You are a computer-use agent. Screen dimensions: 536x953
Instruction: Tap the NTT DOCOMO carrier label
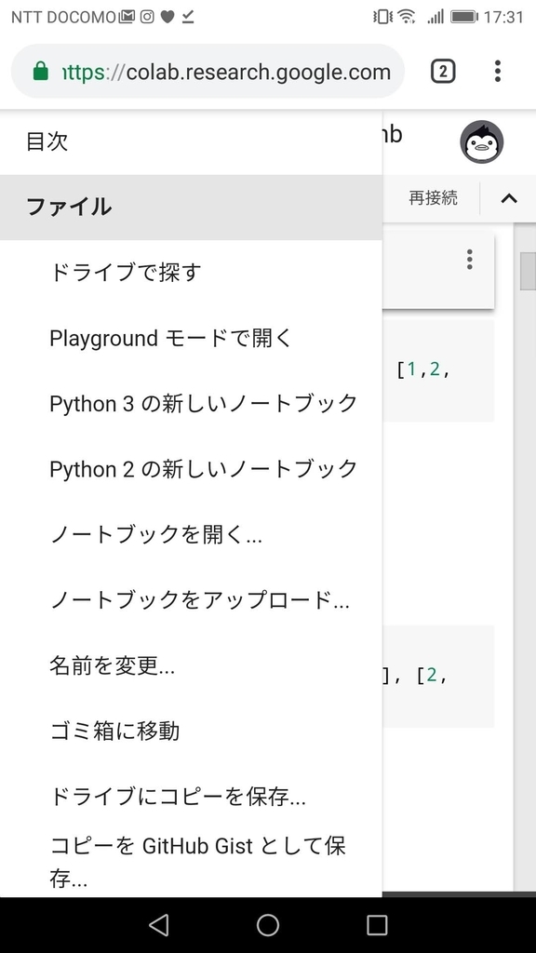(x=63, y=17)
